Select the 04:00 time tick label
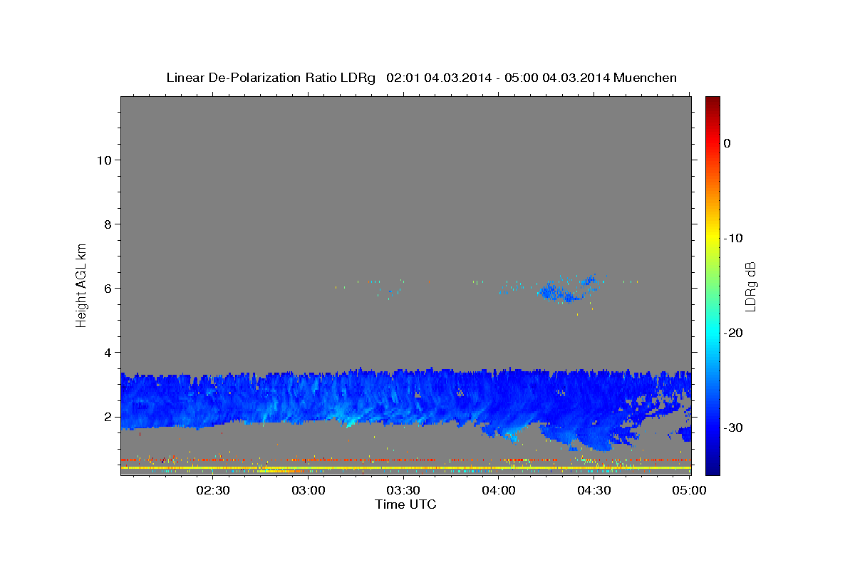 [499, 490]
